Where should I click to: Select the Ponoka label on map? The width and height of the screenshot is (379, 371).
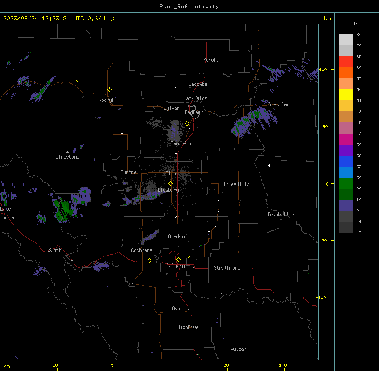[211, 60]
